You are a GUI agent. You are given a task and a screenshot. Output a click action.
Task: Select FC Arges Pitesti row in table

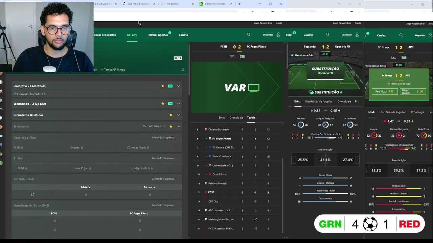point(237,138)
